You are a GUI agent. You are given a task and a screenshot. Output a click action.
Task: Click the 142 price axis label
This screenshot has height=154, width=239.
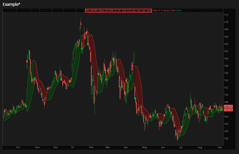(x=226, y=124)
